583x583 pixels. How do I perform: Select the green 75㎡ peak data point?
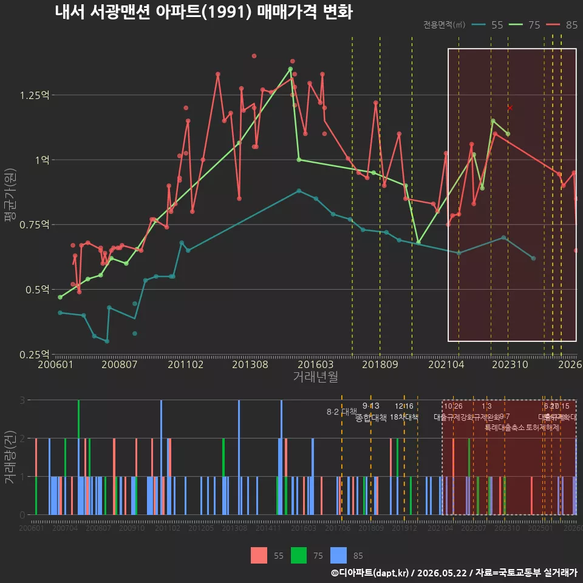290,69
